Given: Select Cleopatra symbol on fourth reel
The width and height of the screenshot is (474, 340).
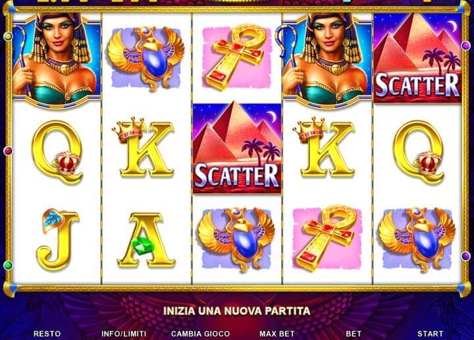Looking at the screenshot, I should (x=327, y=59).
